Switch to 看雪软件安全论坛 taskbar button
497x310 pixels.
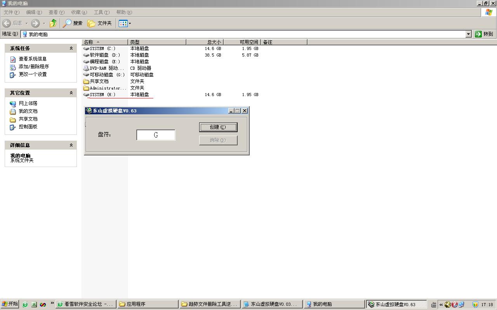point(86,304)
